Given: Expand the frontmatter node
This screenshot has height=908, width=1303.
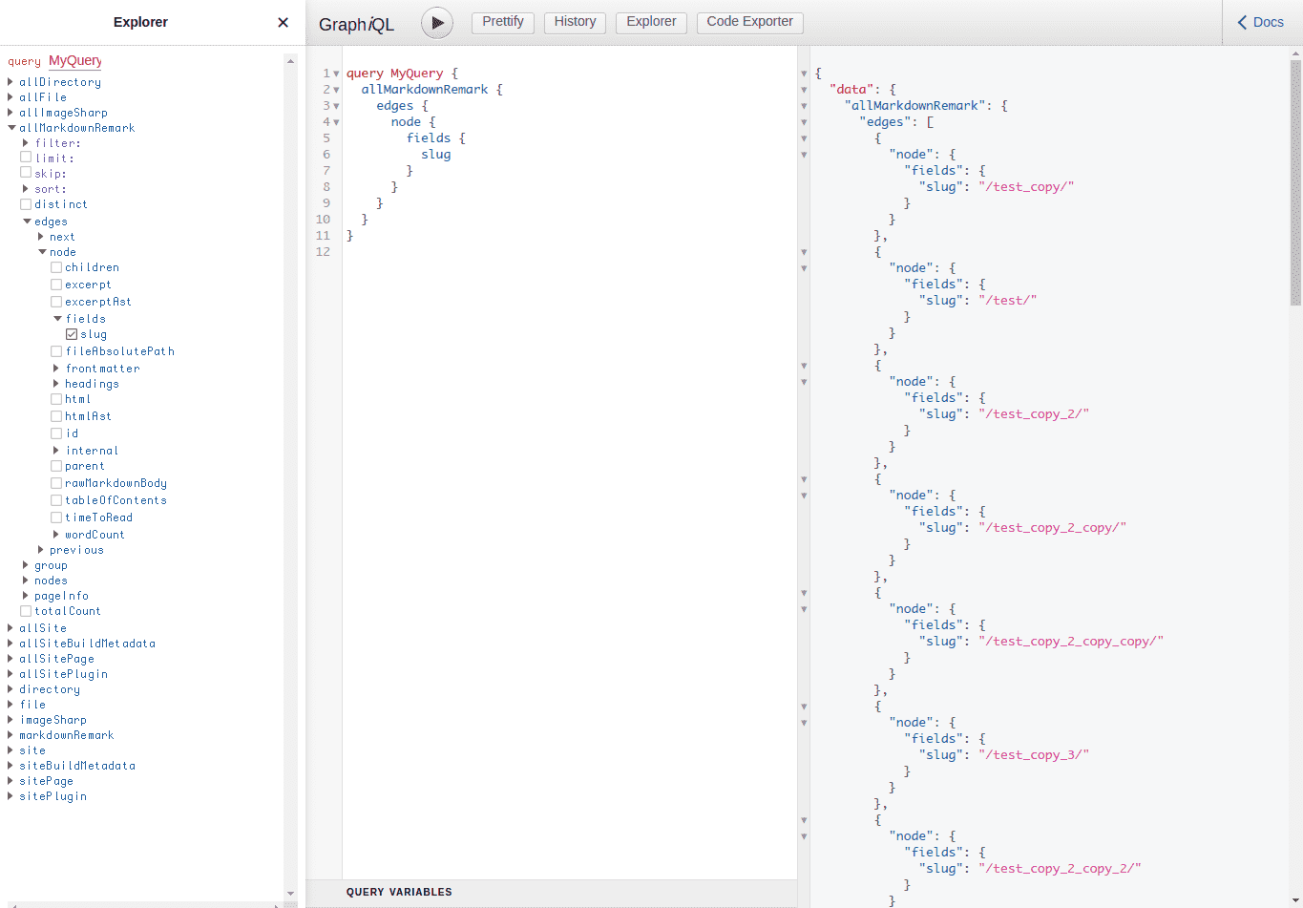Looking at the screenshot, I should tap(56, 369).
